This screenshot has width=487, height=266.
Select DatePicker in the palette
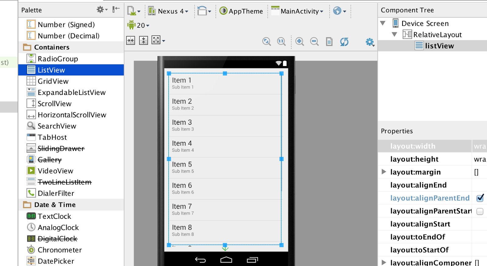[71, 261]
